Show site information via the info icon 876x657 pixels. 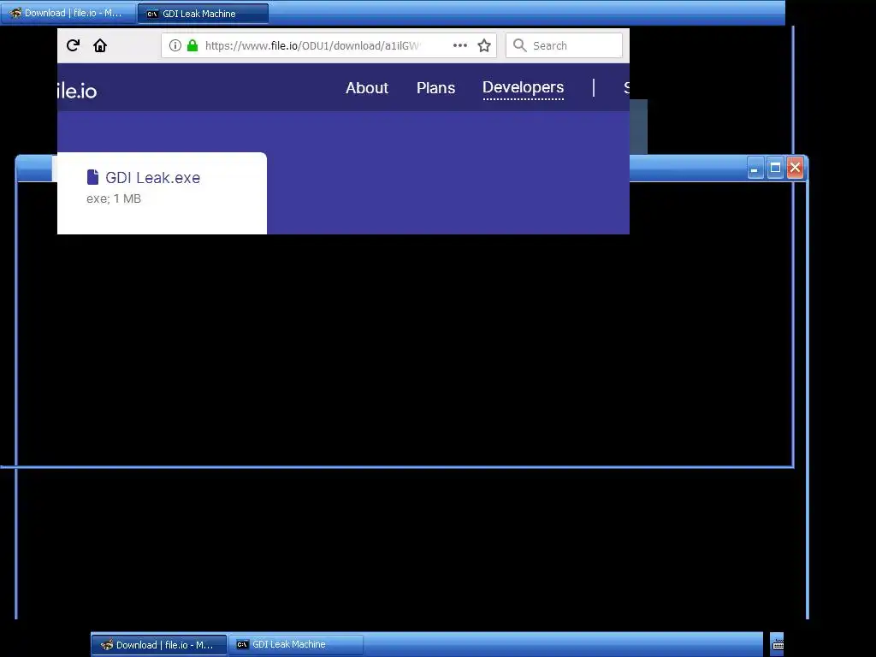175,45
